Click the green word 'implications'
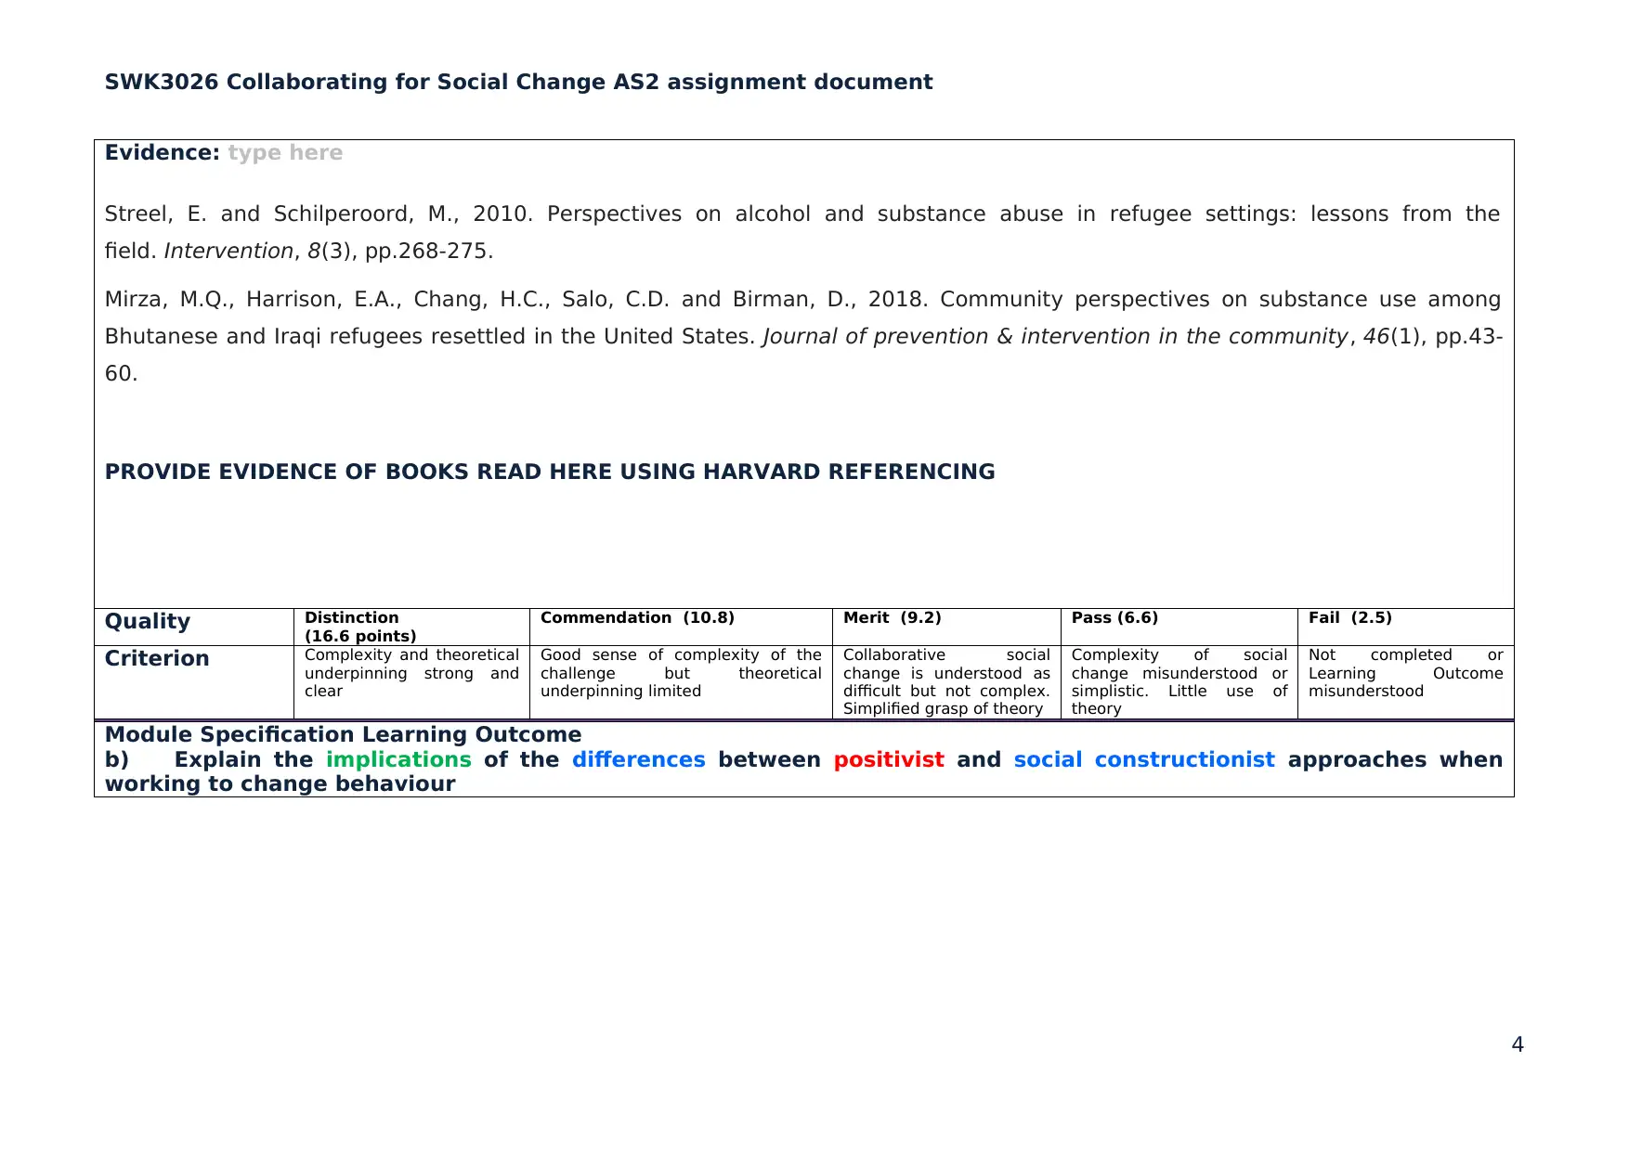 398,759
